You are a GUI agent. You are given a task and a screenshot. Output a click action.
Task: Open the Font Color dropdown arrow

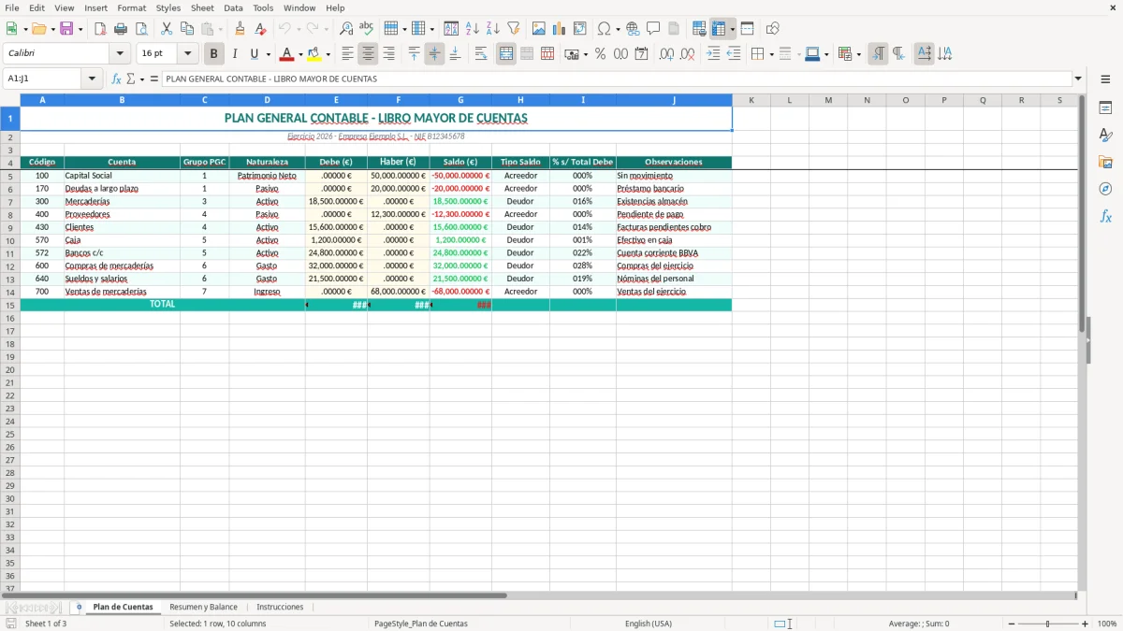point(300,54)
